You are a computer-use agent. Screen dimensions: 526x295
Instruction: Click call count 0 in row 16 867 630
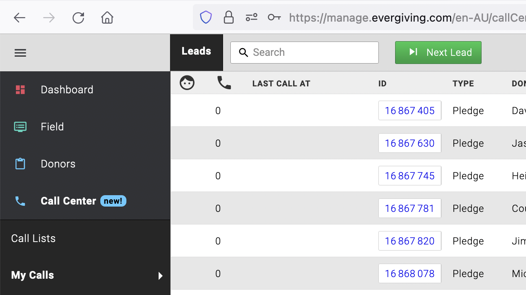[218, 143]
